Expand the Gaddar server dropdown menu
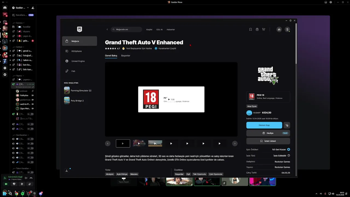350x197 pixels. pos(28,8)
